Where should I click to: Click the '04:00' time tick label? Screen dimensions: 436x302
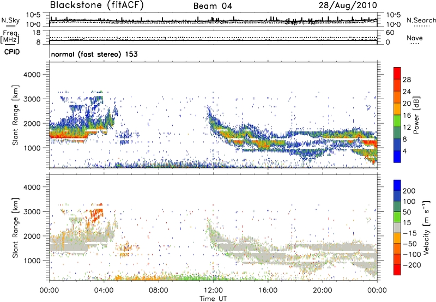104,291
